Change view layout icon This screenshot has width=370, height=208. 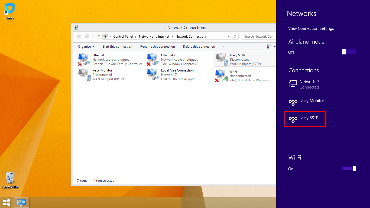(269, 47)
